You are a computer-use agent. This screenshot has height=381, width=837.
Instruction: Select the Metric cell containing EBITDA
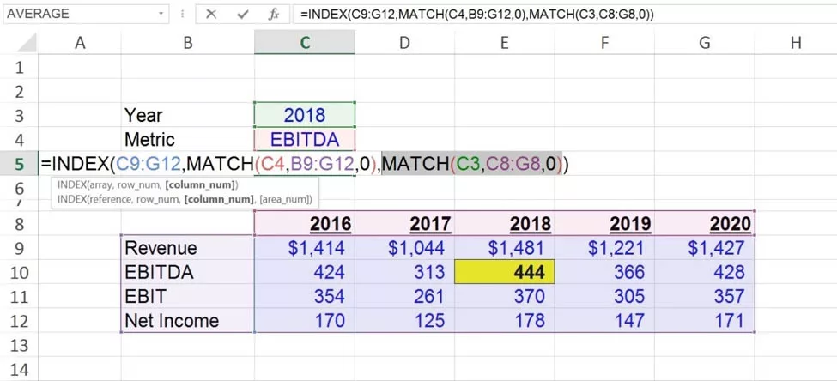304,140
